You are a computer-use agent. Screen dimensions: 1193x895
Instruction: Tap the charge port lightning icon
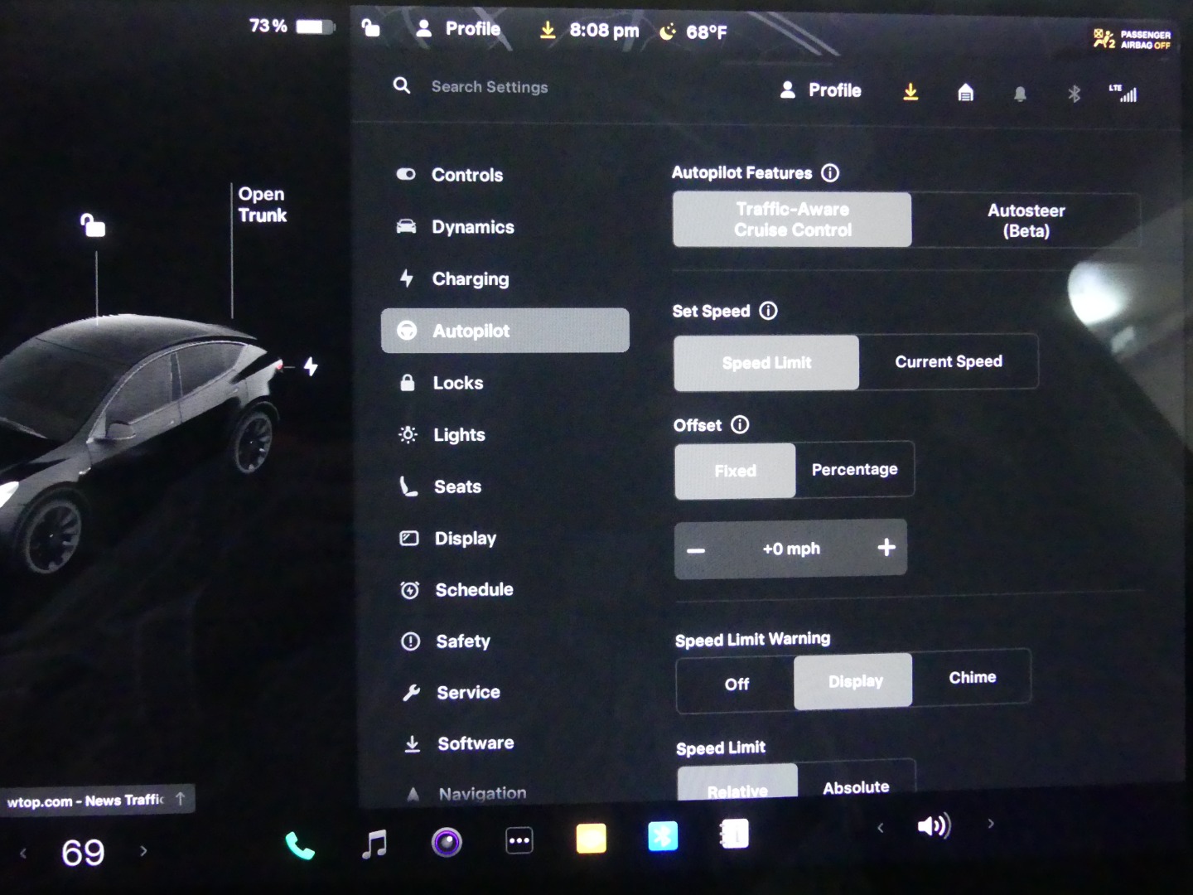pyautogui.click(x=311, y=365)
